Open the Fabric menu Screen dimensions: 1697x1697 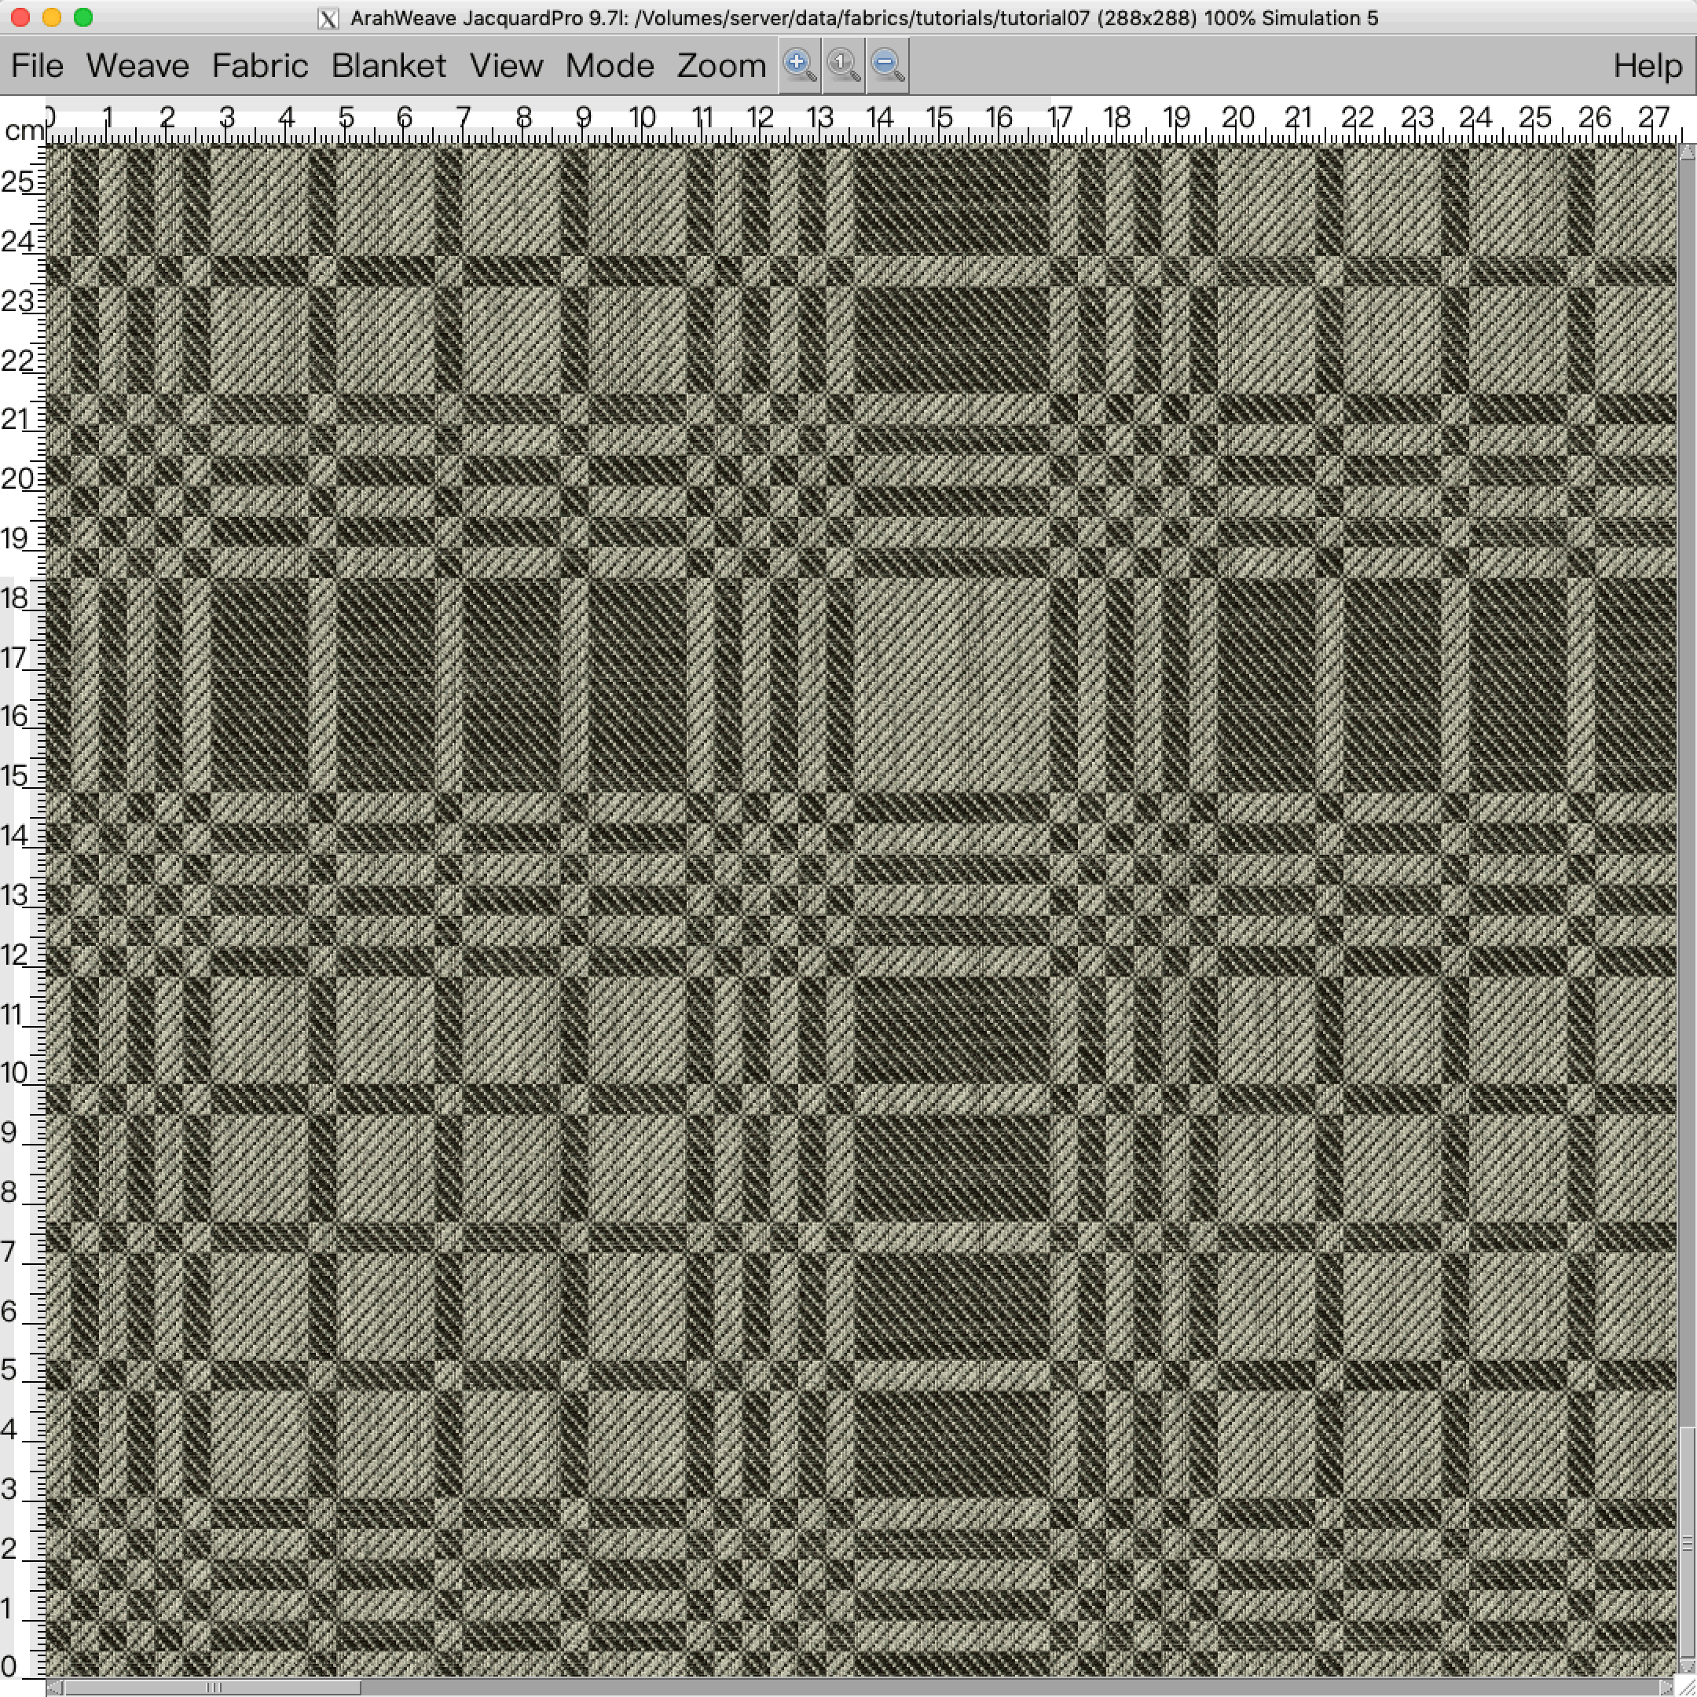coord(260,66)
